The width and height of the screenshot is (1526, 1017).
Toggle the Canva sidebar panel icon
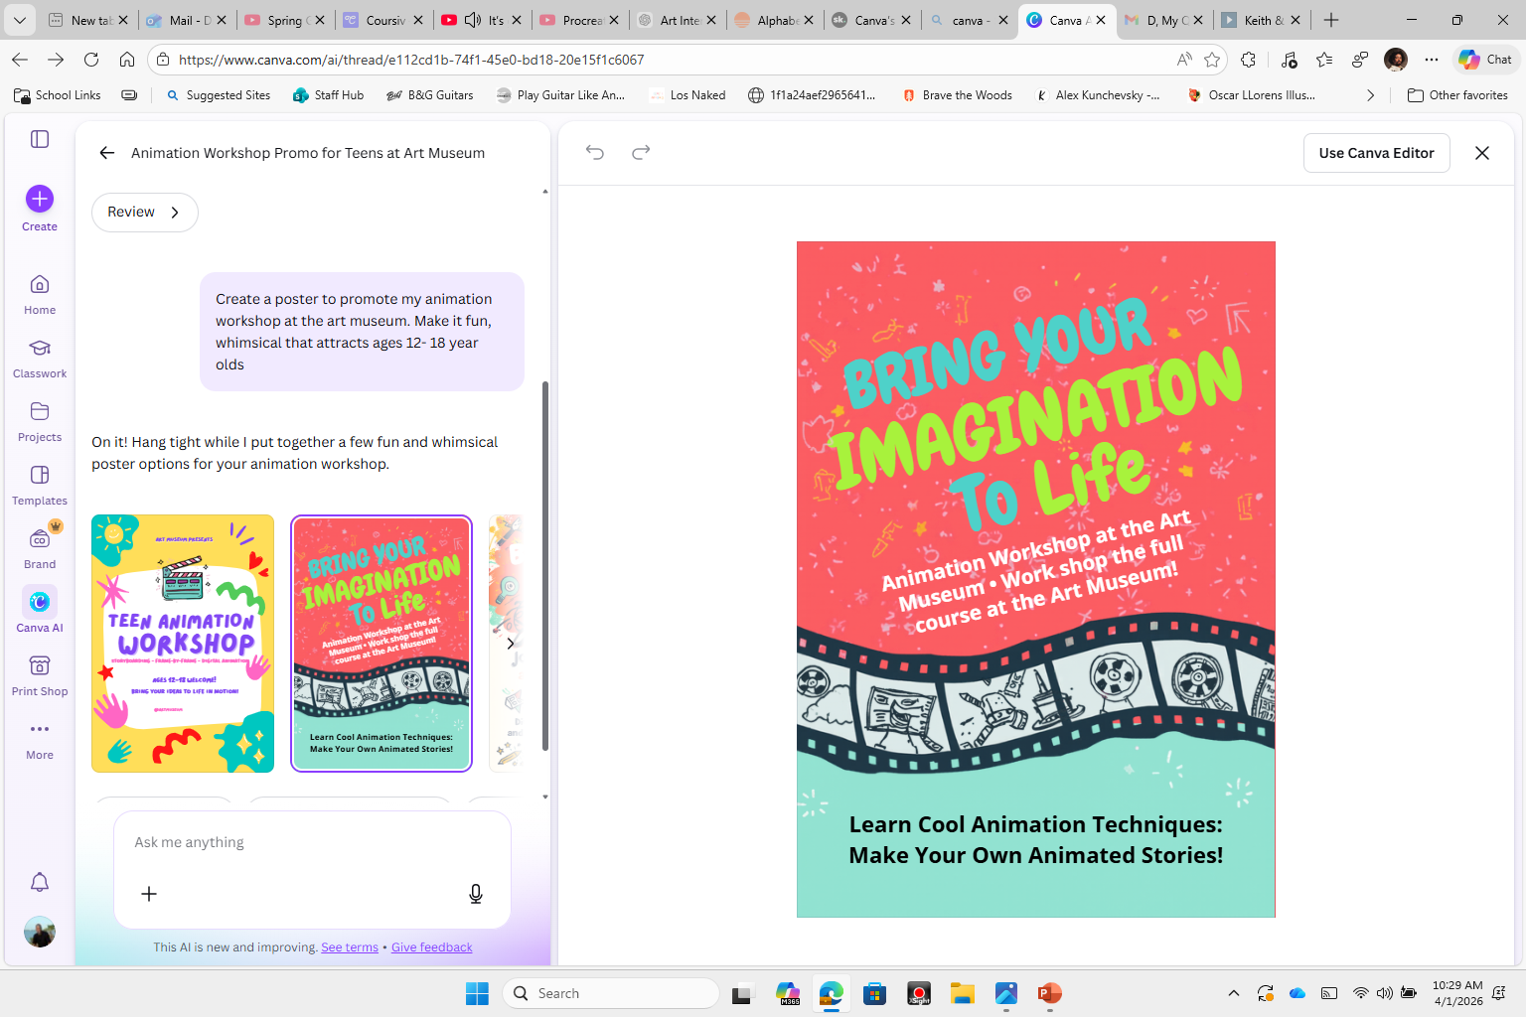(40, 139)
